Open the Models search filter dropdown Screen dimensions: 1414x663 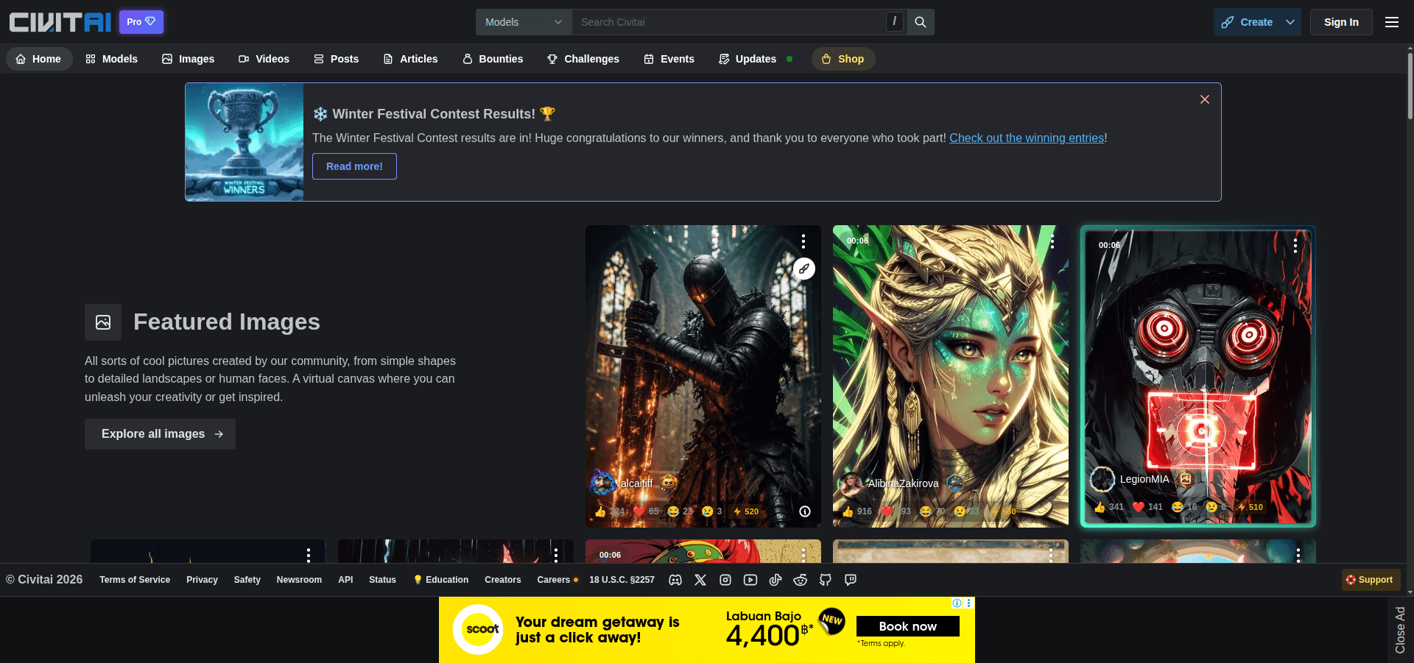point(523,22)
